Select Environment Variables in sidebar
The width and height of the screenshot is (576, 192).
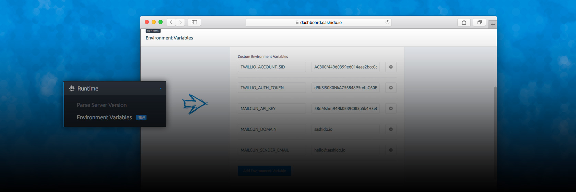[104, 117]
